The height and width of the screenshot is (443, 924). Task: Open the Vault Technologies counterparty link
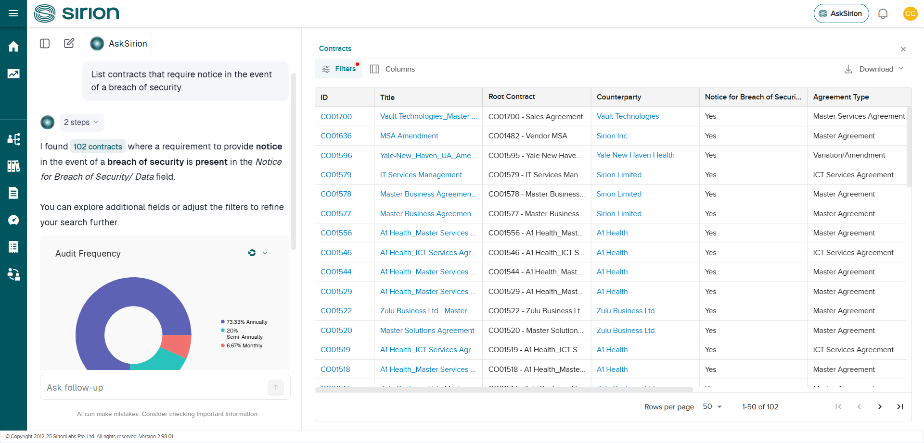628,116
